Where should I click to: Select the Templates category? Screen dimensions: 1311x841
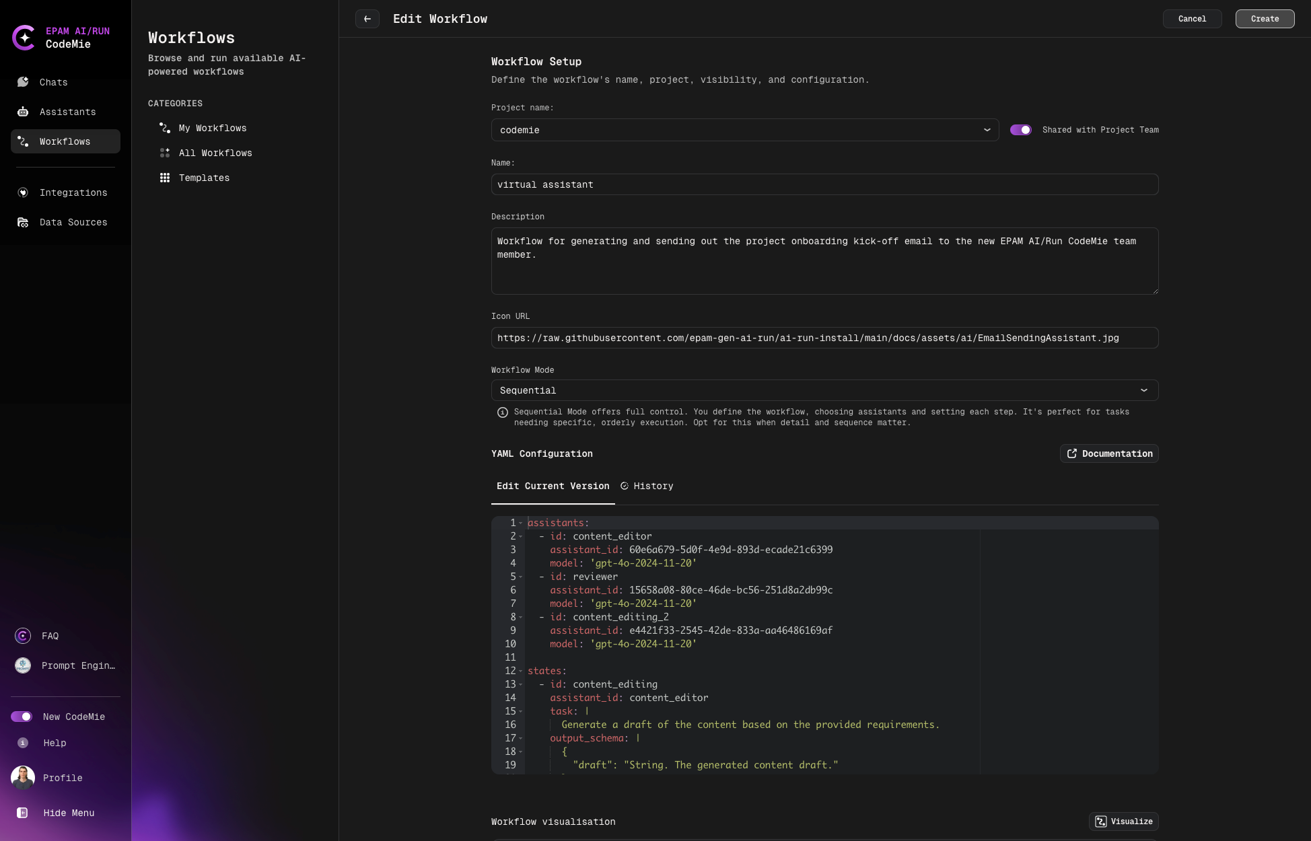coord(204,178)
